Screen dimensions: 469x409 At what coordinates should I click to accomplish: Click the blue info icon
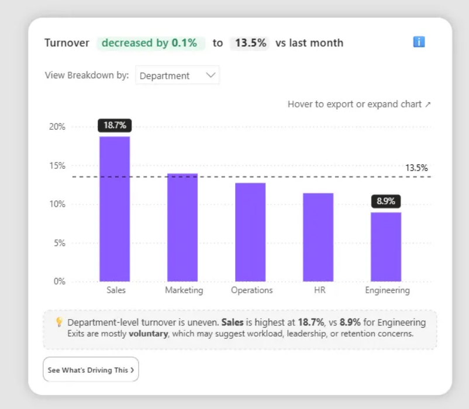coord(419,42)
